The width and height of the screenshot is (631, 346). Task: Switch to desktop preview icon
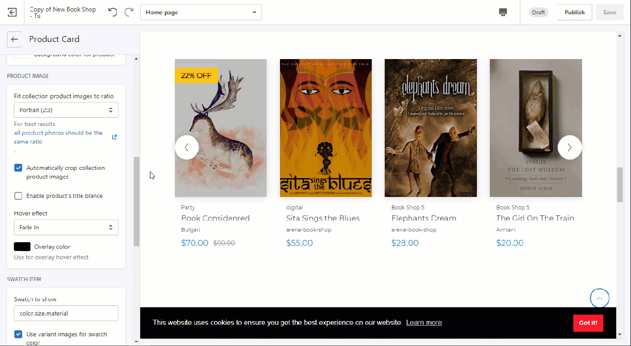(x=503, y=12)
